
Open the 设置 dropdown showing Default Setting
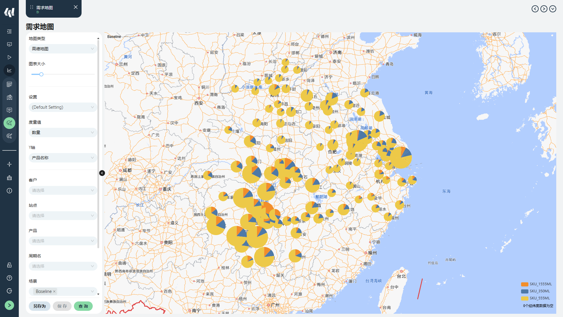63,107
